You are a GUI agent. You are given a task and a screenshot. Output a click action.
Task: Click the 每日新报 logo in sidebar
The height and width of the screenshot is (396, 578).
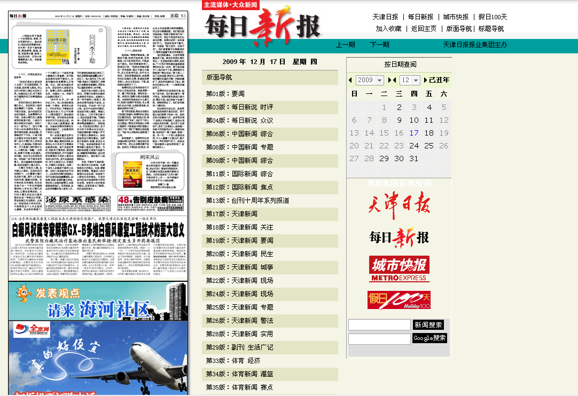pos(399,237)
